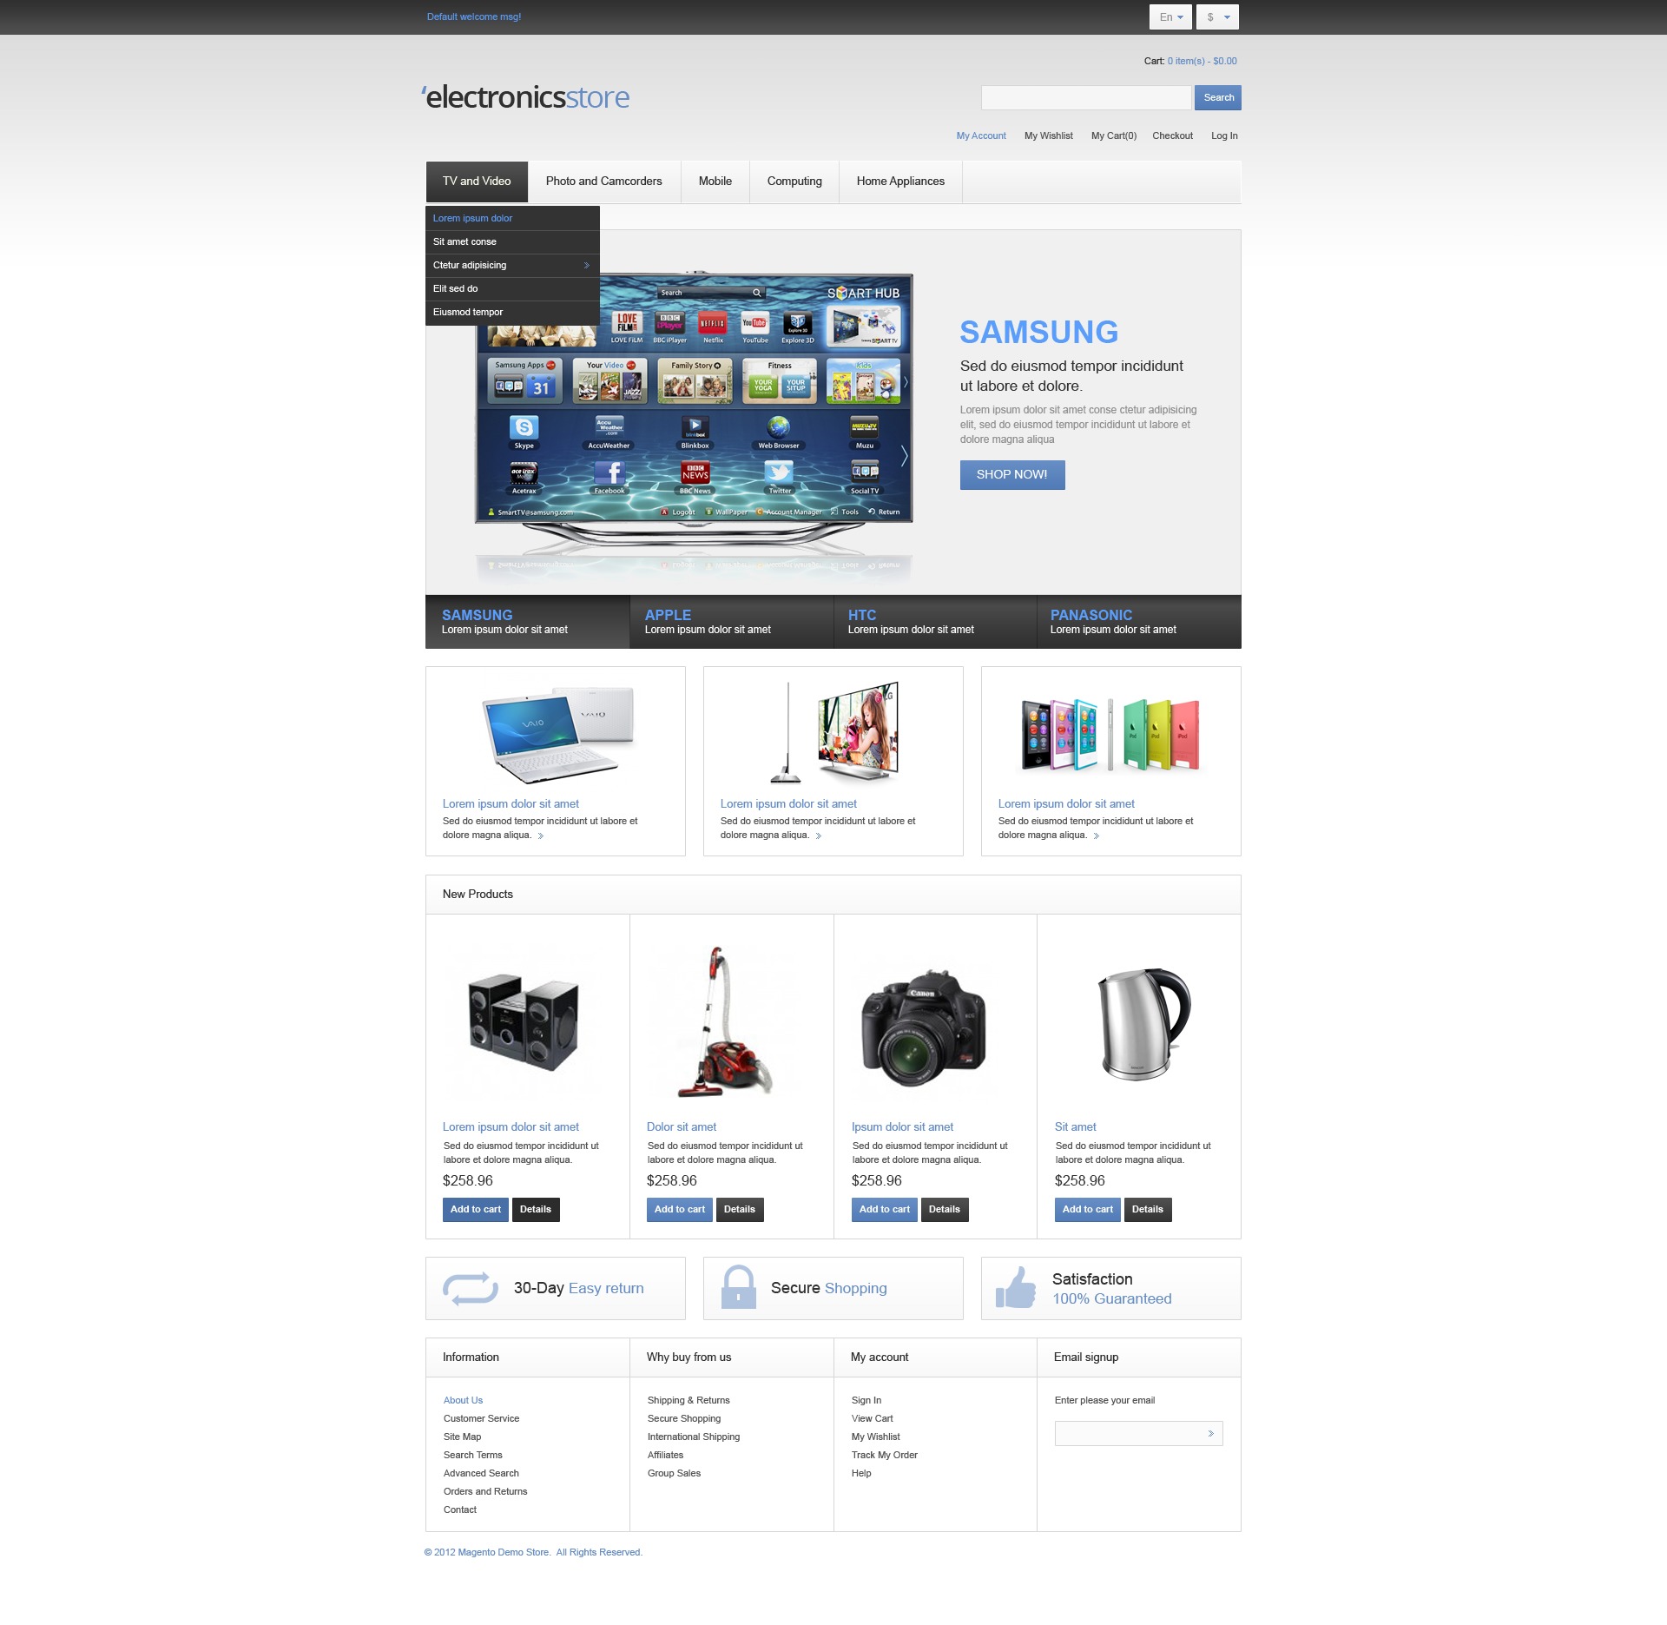Submit email signup with the arrow icon
This screenshot has width=1667, height=1625.
[x=1210, y=1434]
